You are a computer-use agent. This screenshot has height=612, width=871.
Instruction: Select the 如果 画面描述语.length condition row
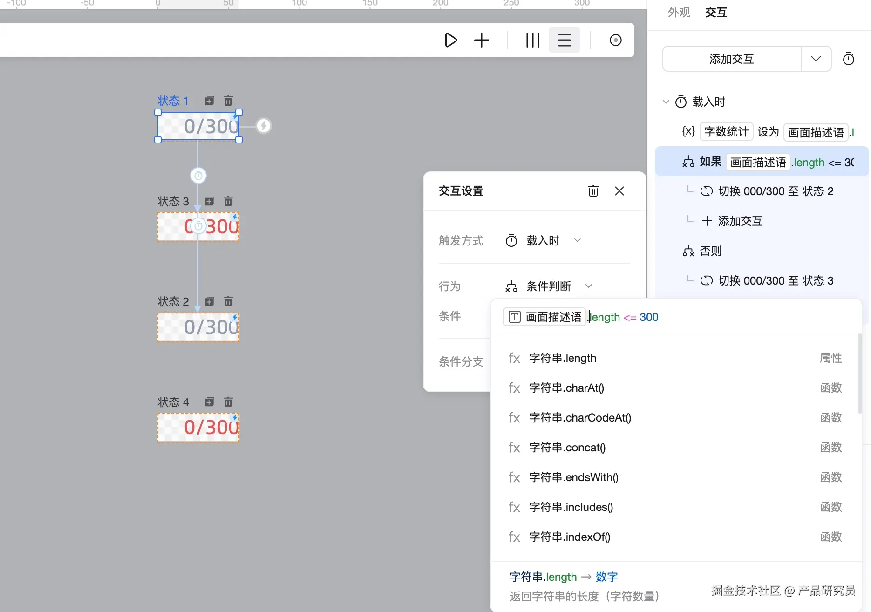coord(762,162)
